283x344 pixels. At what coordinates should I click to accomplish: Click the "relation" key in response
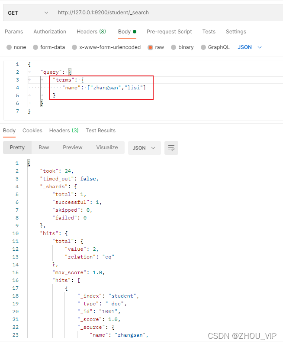(80, 257)
